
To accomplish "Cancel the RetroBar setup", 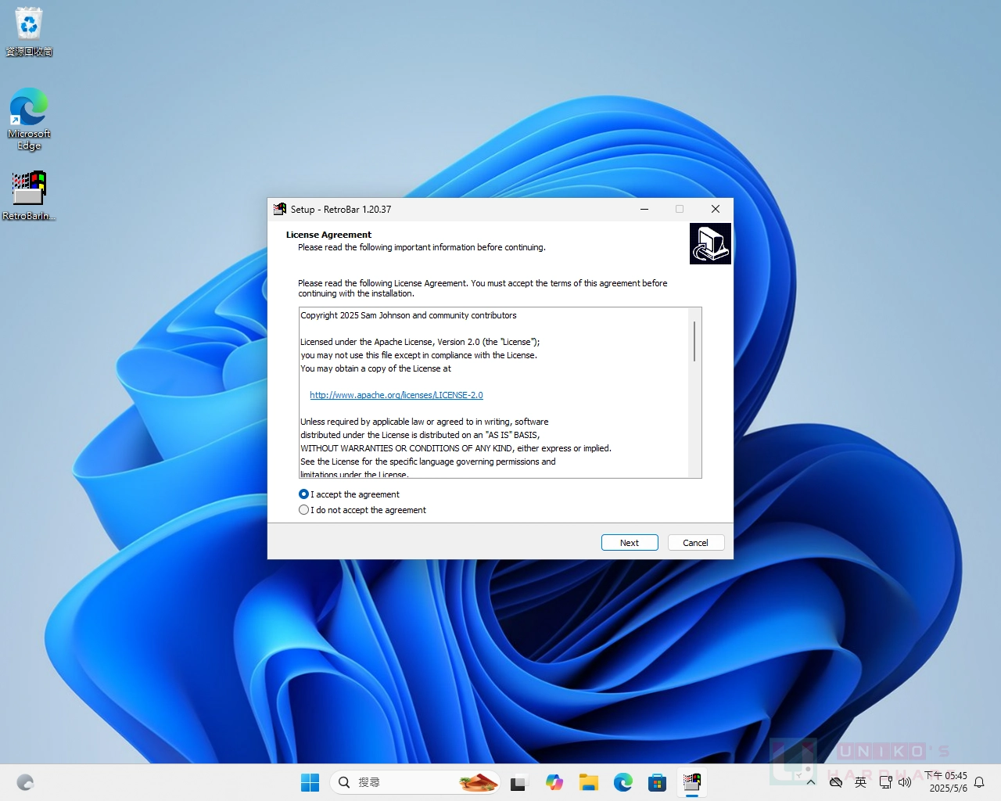I will click(695, 543).
